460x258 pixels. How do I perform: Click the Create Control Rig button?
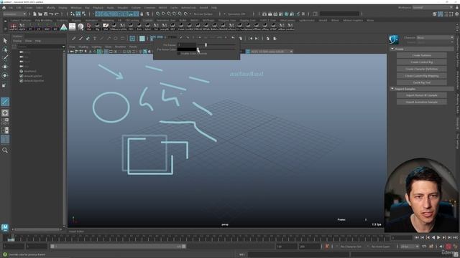pyautogui.click(x=422, y=62)
